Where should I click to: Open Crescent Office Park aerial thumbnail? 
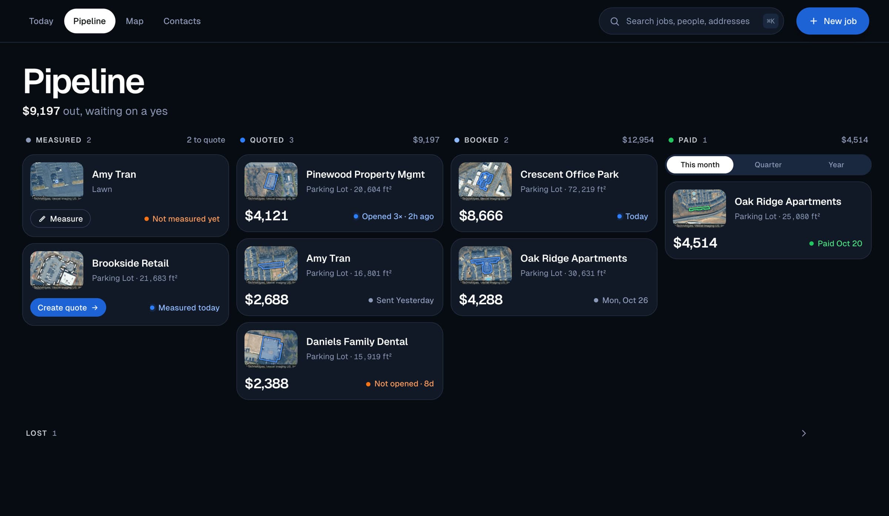click(485, 181)
